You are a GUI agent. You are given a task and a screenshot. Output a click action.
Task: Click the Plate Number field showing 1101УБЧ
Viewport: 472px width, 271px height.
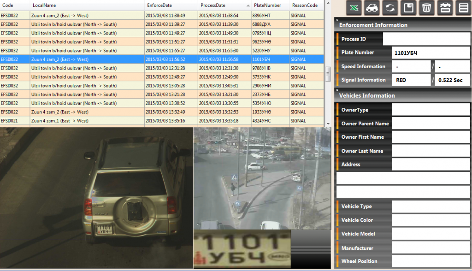pos(431,53)
